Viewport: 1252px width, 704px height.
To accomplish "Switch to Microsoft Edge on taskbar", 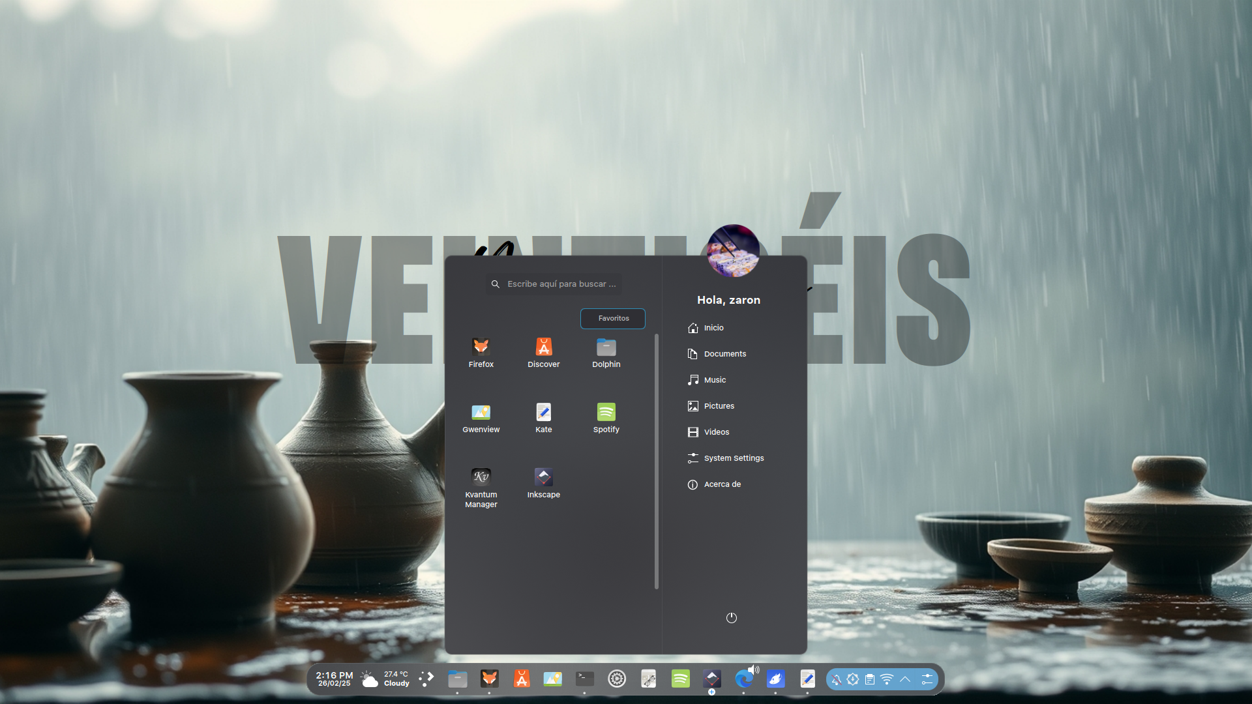I will coord(744,679).
